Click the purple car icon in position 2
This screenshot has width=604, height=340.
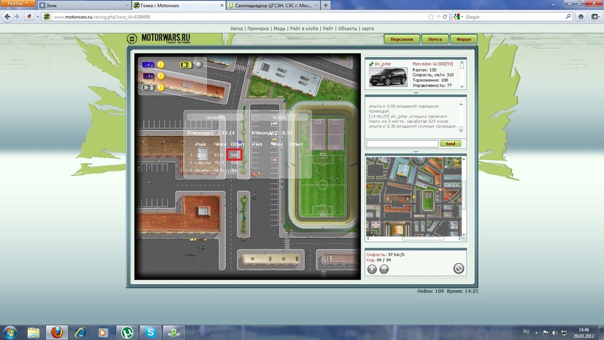coord(148,76)
